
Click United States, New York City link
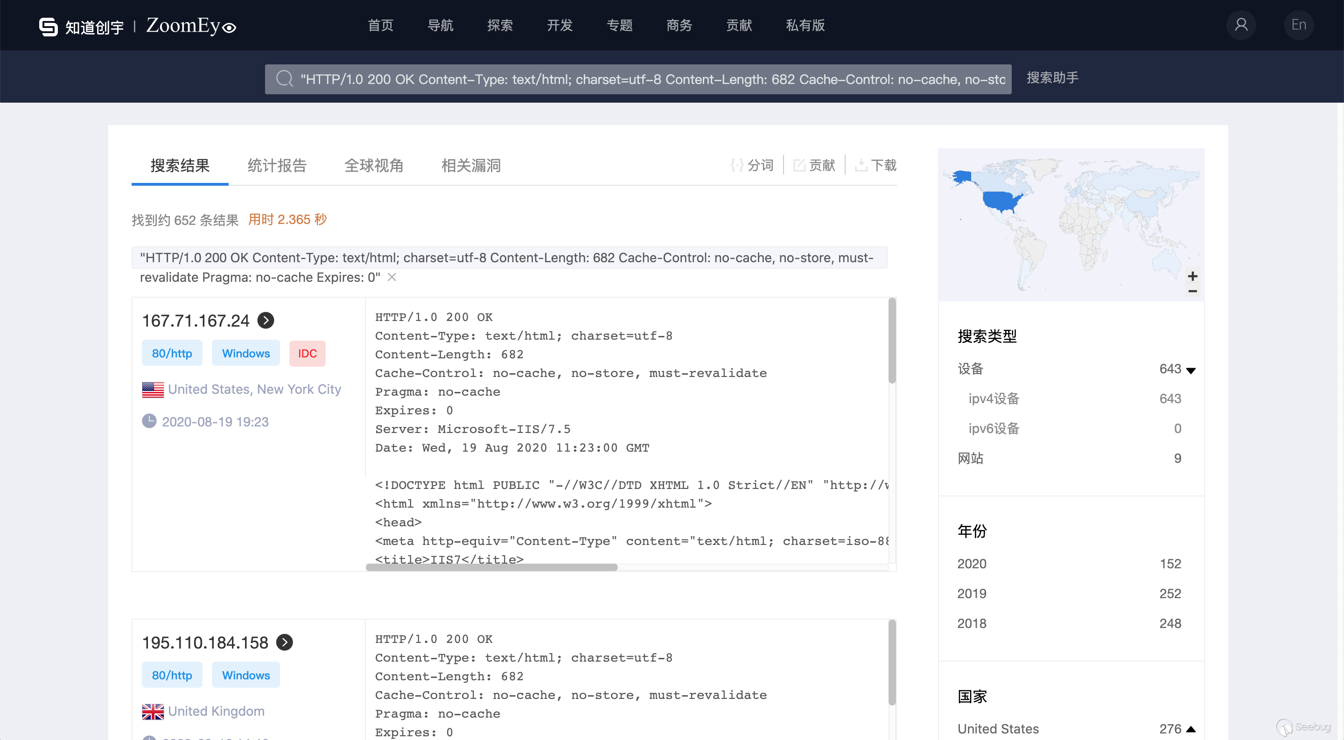pyautogui.click(x=255, y=390)
